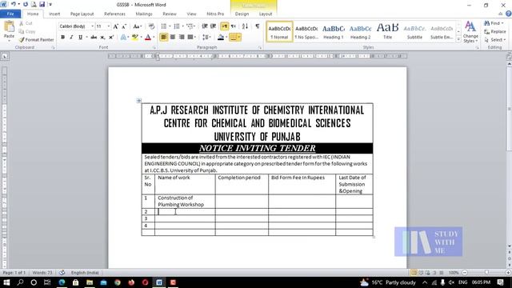Switch to the Insert tab
Image resolution: width=512 pixels, height=288 pixels.
point(54,14)
